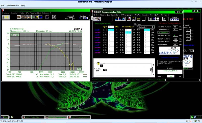Click the green grid chart icon in the simulation toolbar
Image resolution: width=202 pixels, height=123 pixels.
tap(33, 17)
